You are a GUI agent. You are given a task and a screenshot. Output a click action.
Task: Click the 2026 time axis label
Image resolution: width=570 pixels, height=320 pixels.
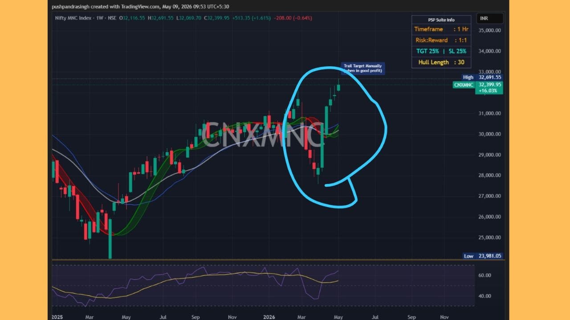click(269, 317)
